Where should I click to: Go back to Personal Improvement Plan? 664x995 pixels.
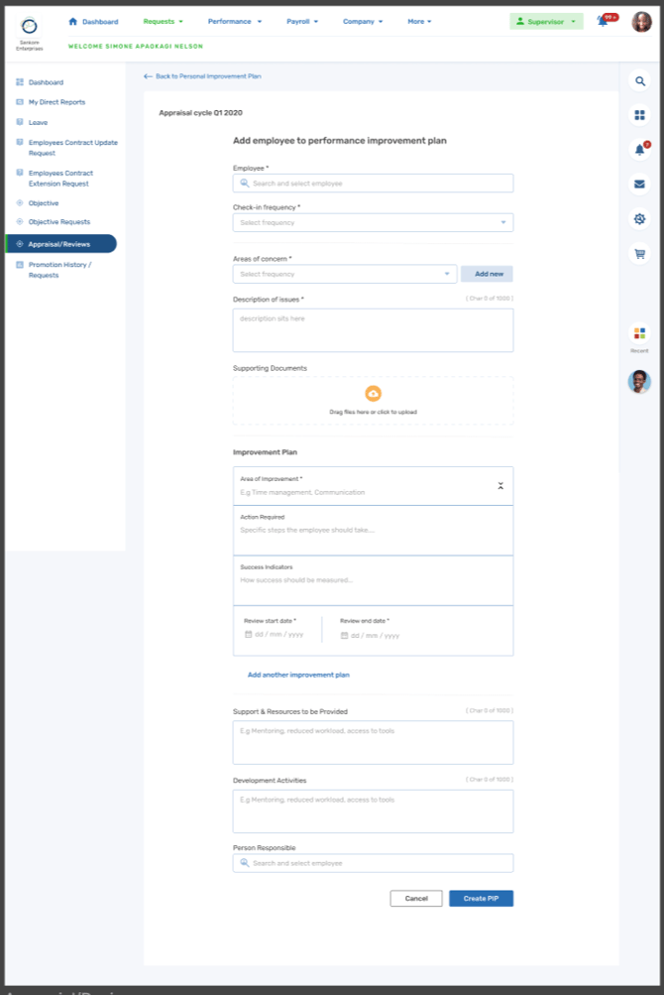(x=202, y=76)
